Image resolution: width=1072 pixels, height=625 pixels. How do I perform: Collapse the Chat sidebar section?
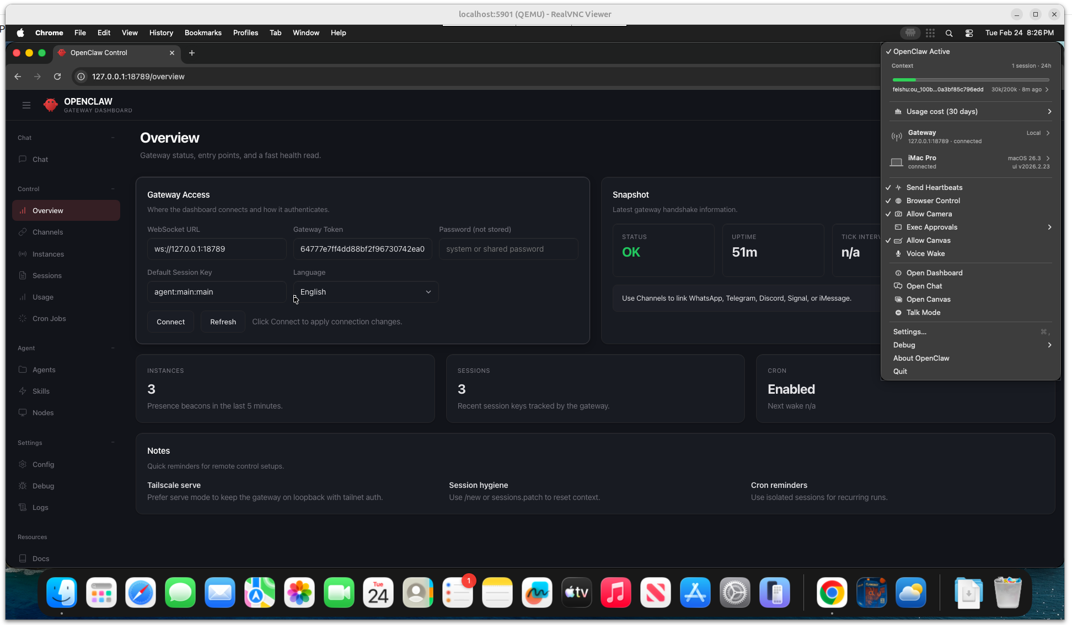[112, 138]
